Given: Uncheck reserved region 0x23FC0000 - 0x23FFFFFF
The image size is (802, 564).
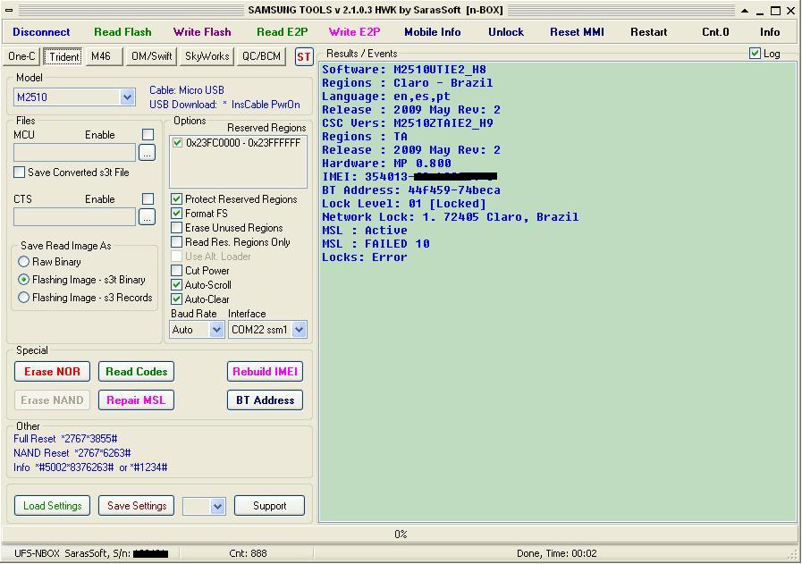Looking at the screenshot, I should (x=178, y=143).
